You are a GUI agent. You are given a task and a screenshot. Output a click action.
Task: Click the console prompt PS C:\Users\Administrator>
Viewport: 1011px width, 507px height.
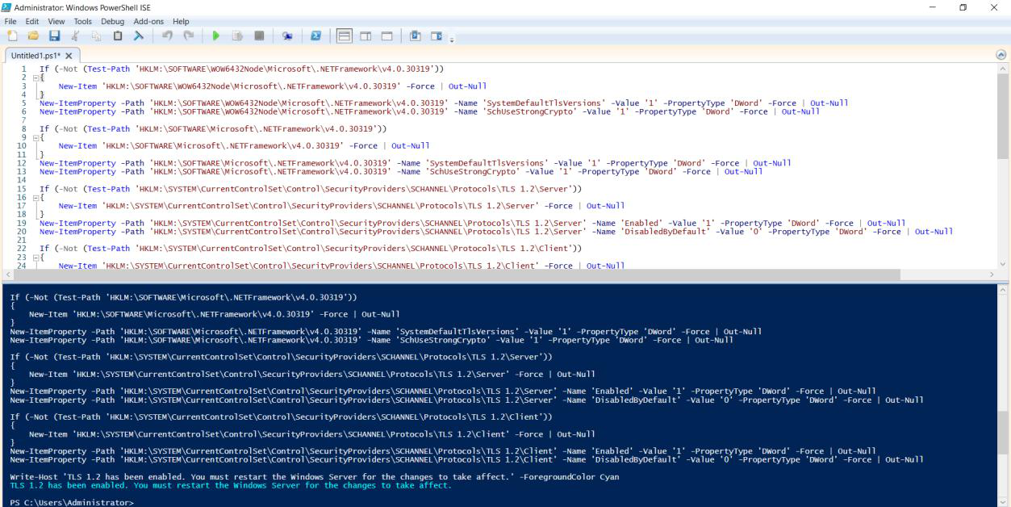tap(71, 501)
